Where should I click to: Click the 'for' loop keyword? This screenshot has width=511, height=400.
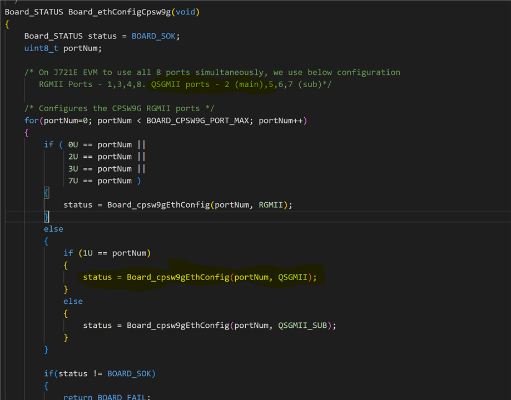coord(31,121)
